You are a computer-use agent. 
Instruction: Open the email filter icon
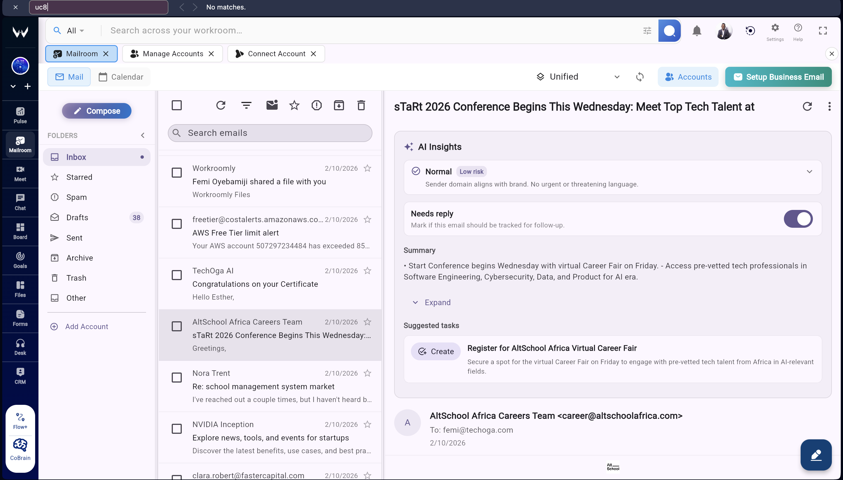coord(246,105)
